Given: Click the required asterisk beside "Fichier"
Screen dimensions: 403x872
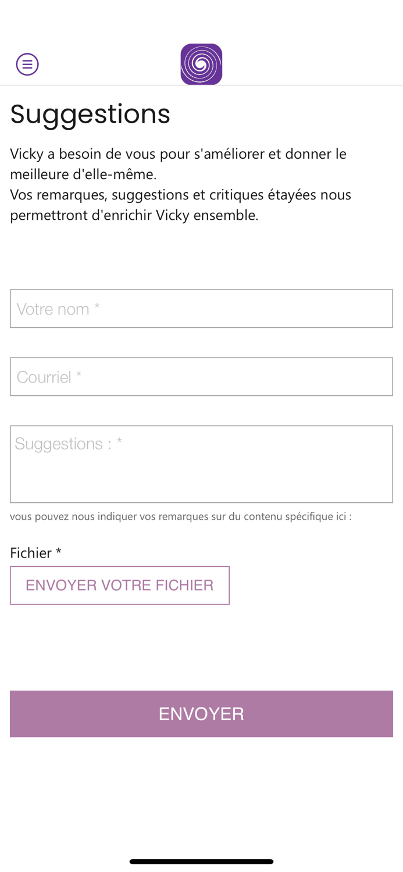Looking at the screenshot, I should (59, 552).
